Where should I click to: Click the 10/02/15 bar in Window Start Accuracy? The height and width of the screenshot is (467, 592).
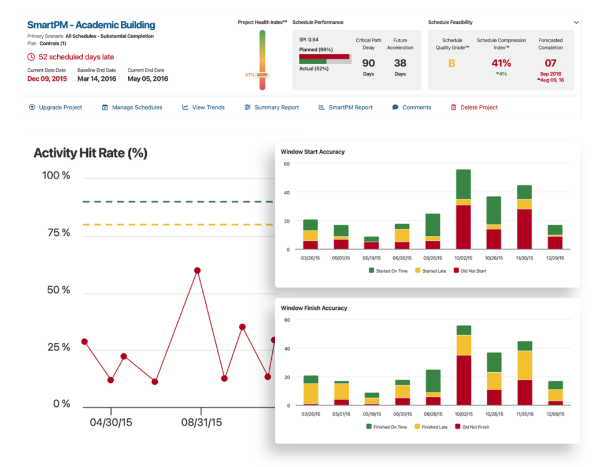click(x=463, y=209)
